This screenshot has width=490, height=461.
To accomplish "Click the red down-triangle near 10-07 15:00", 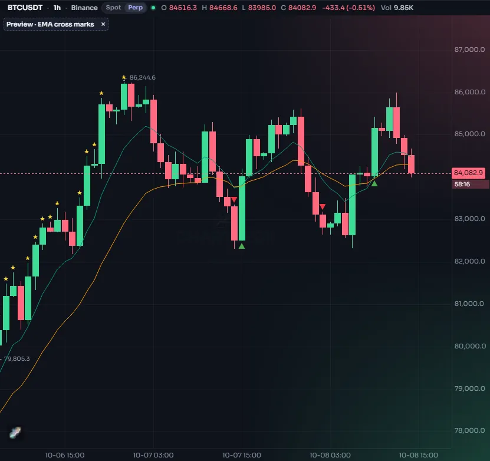I will coord(234,200).
